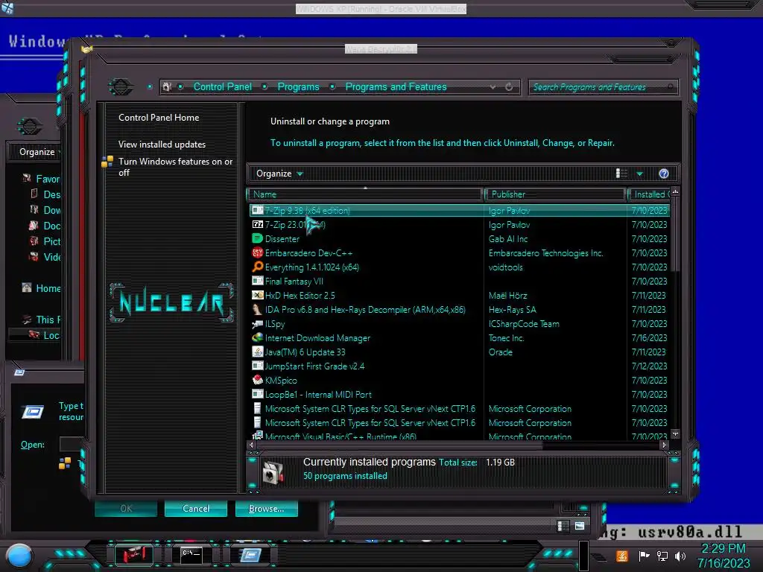
Task: Click the change view icon button
Action: pos(622,174)
